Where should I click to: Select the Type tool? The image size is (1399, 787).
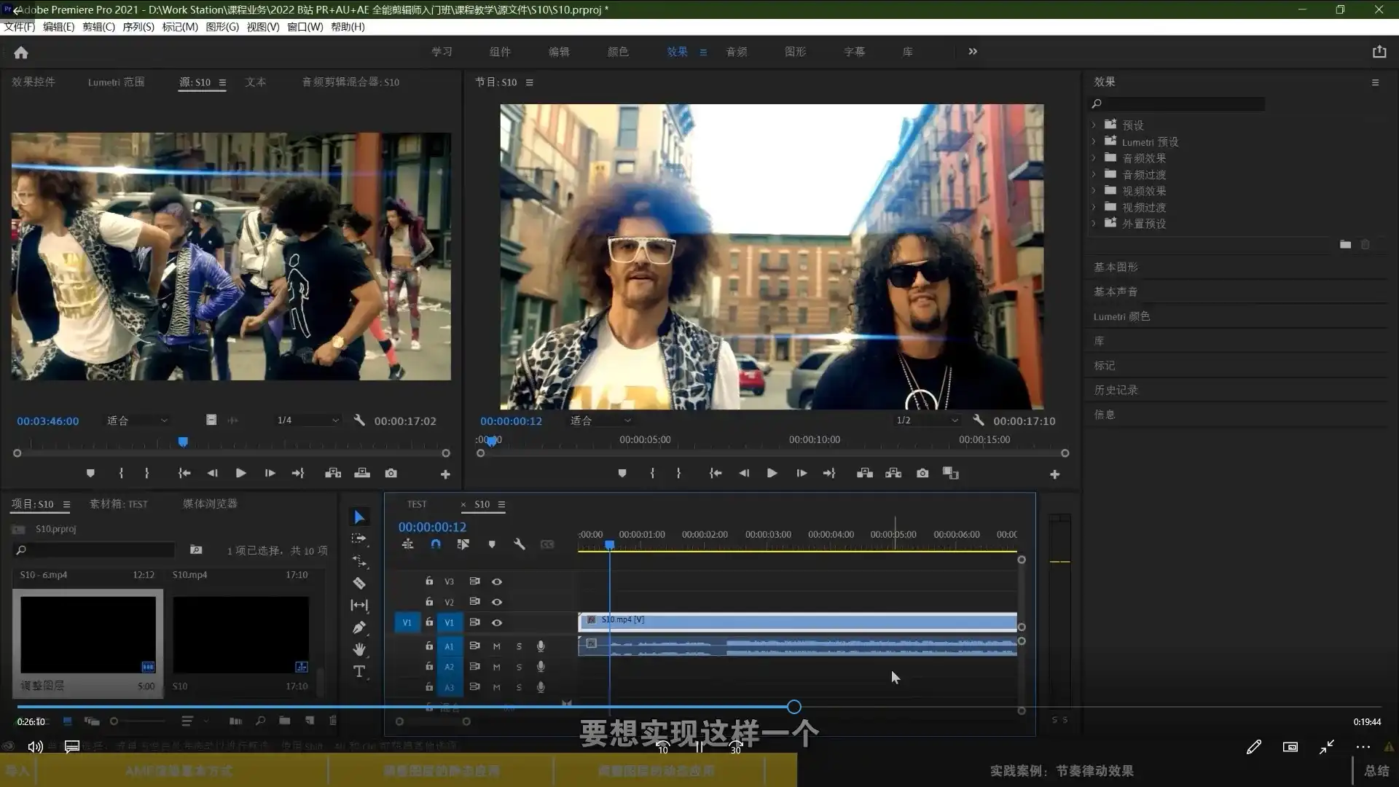pyautogui.click(x=359, y=671)
